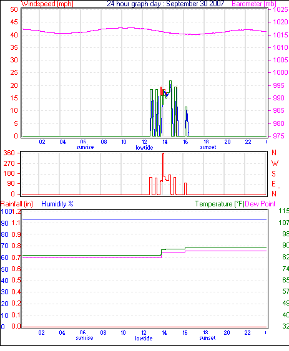
Task: Click the Barometer (mb) axis title
Action: point(254,4)
